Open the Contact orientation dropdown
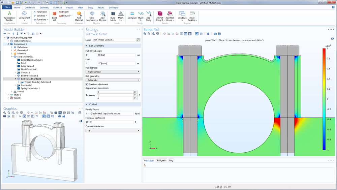 coord(113,130)
